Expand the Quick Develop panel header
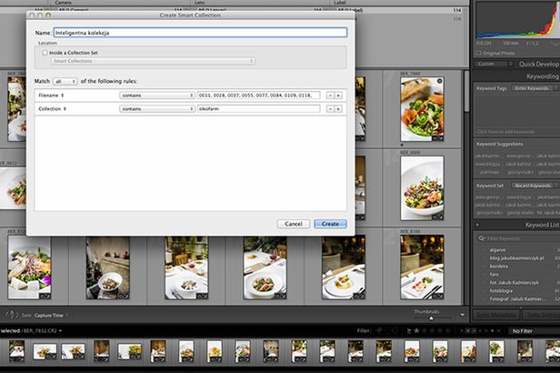Screen dimensions: 560x373 coord(538,65)
